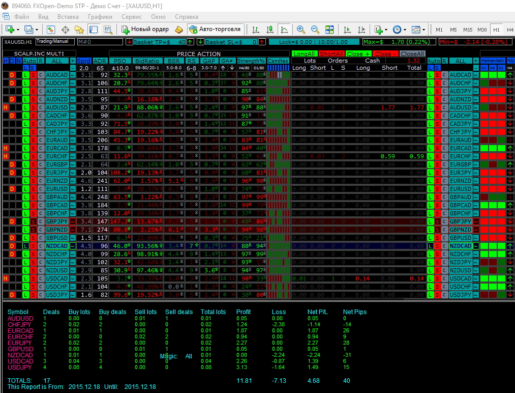Expand the periods clock dropdown arrow
Image resolution: width=515 pixels, height=393 pixels.
click(405, 30)
